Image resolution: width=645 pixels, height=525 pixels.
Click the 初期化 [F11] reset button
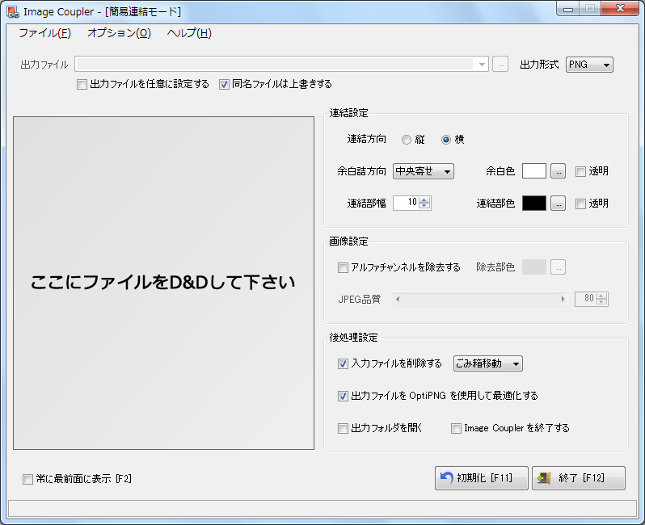click(481, 478)
